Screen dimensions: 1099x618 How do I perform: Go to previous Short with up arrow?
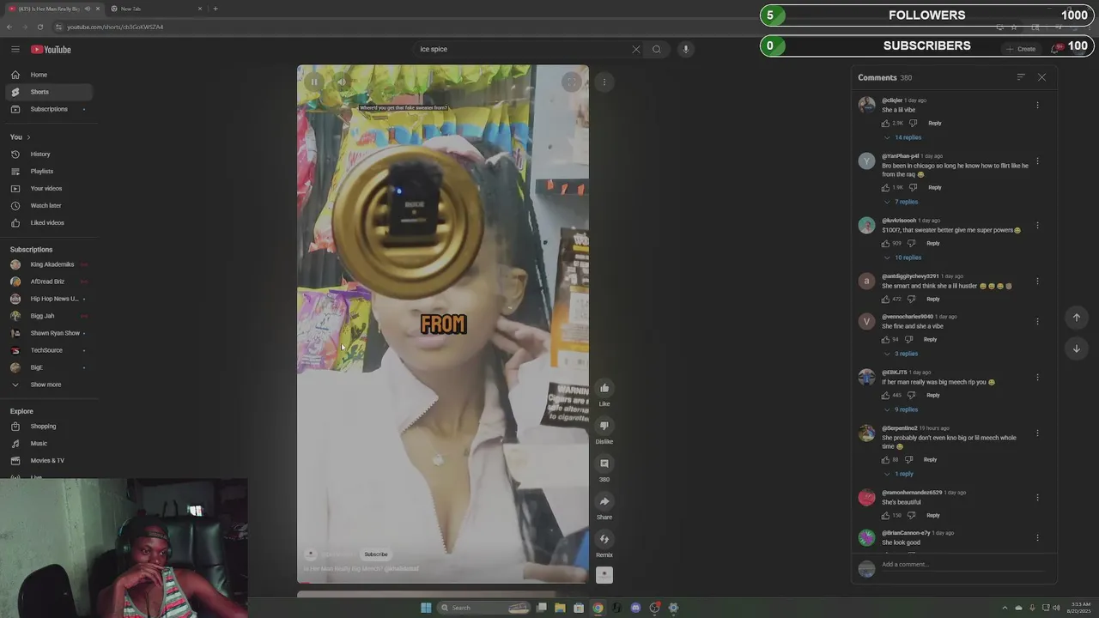point(1076,318)
